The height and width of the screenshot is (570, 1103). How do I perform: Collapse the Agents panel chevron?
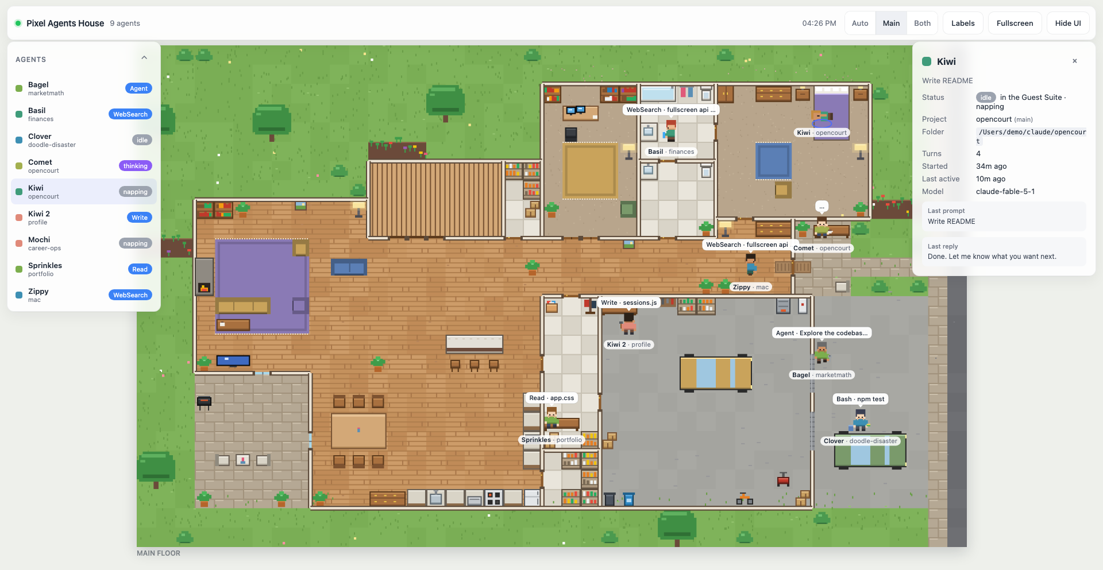click(144, 58)
